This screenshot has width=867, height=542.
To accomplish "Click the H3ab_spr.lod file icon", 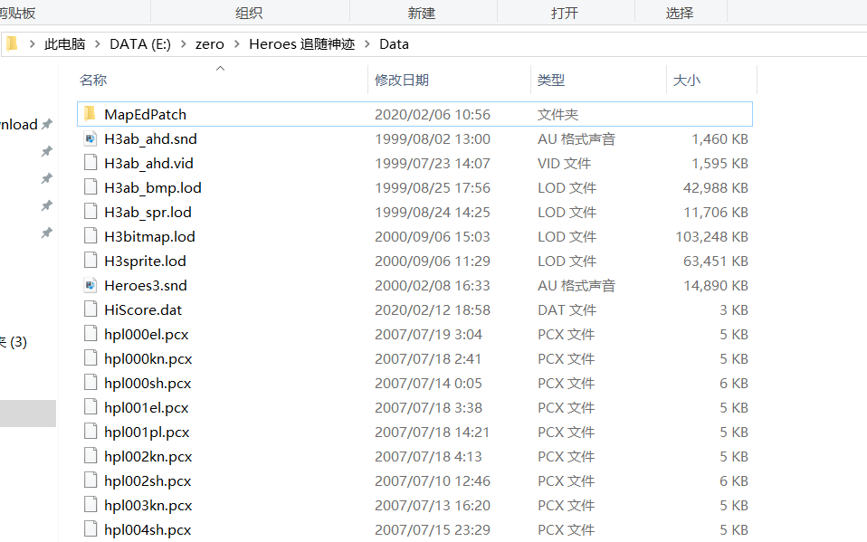I will pos(91,211).
